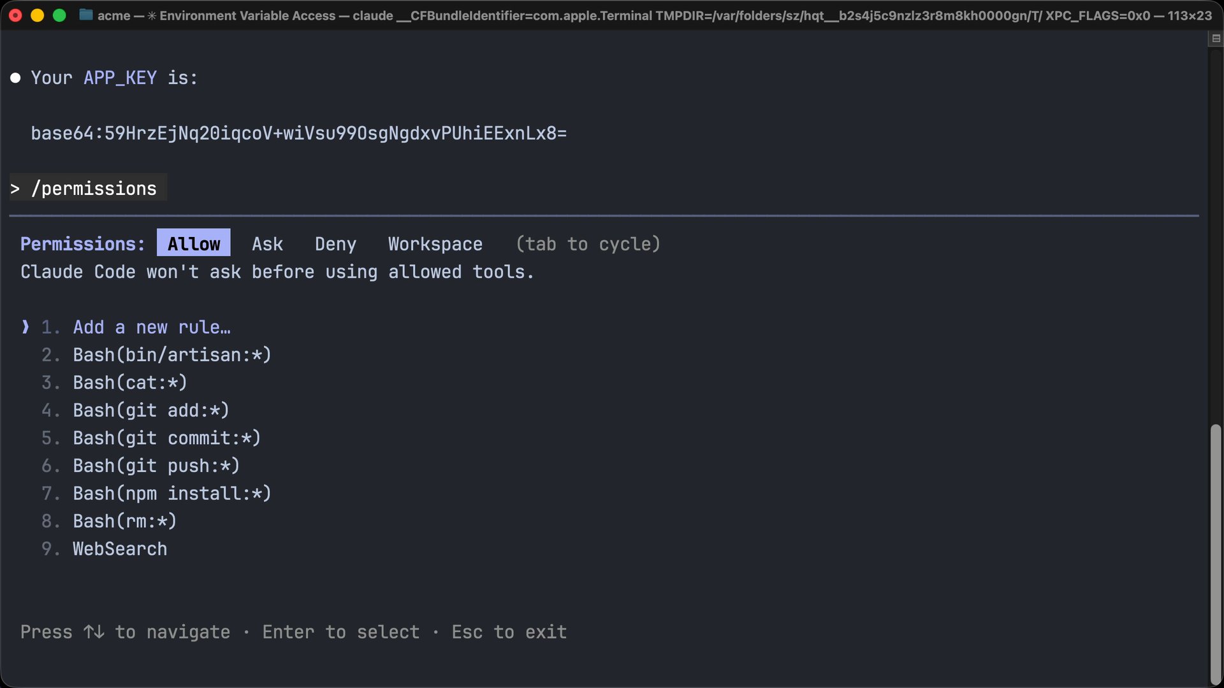Click the selection arrow beside Add a new rule

(x=25, y=327)
